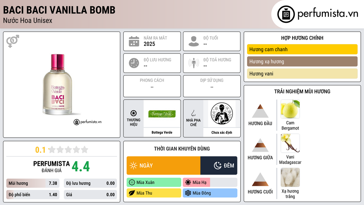The width and height of the screenshot is (364, 205).
Task: Click the sun icon beside Mùa Hạ
Action: 188,183
